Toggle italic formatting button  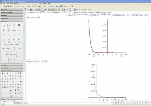70,10
